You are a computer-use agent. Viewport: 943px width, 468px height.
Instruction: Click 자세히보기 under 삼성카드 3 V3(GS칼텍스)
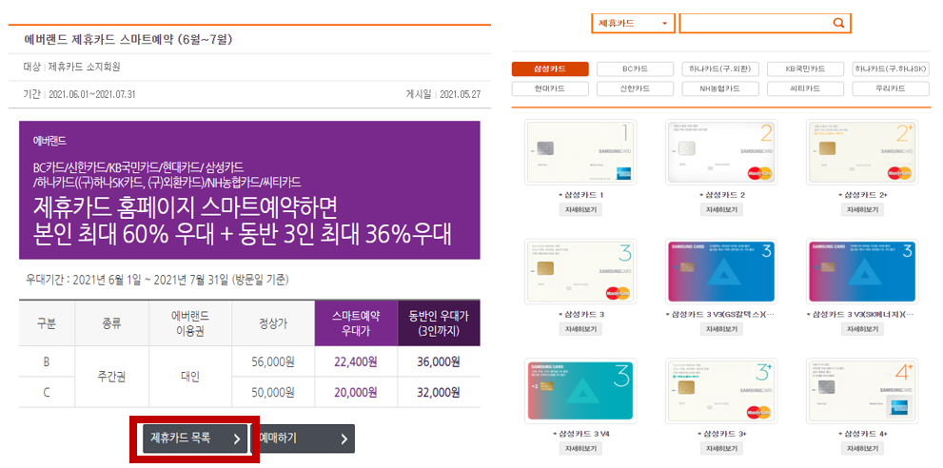click(721, 329)
